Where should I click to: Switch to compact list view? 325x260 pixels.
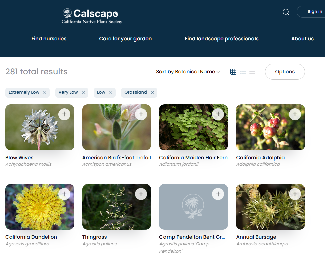point(252,71)
